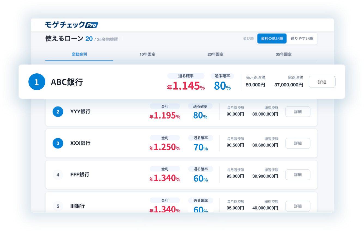Click the 年1.145% interest rate
Screen dimensions: 364x231
(x=186, y=86)
